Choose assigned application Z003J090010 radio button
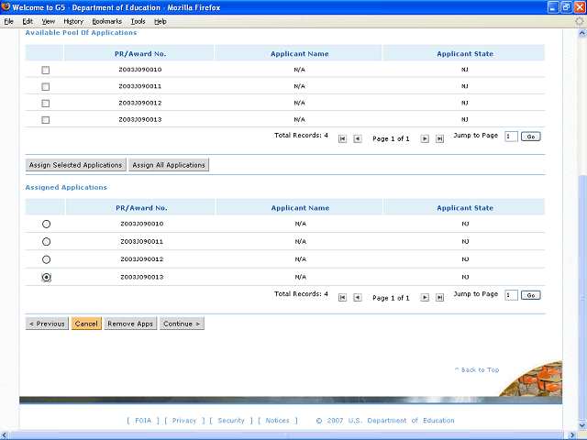This screenshot has width=587, height=440. point(47,225)
